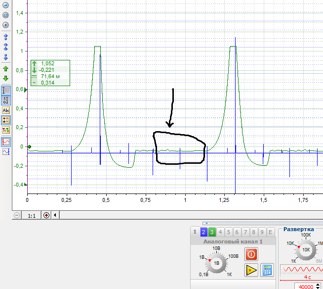Click the 1К mark on sweep knob

point(293,261)
